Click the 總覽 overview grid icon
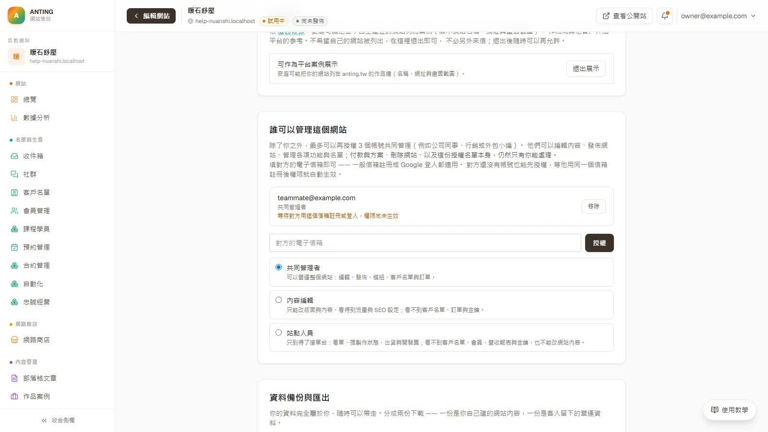Viewport: 768px width, 432px height. [x=14, y=99]
